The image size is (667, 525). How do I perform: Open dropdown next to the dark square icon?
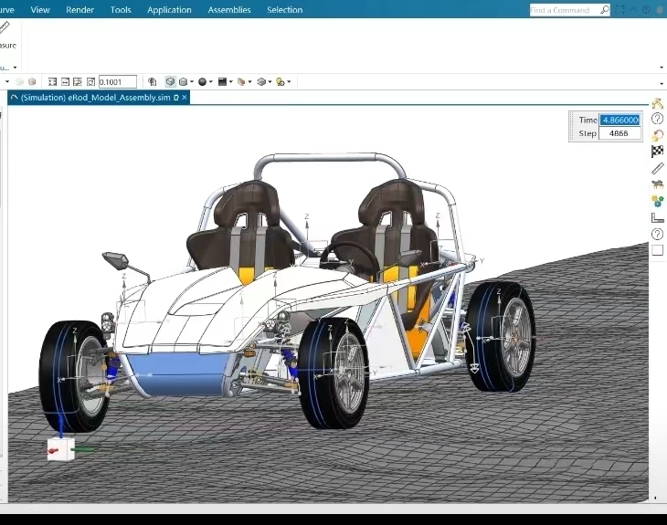pyautogui.click(x=230, y=81)
